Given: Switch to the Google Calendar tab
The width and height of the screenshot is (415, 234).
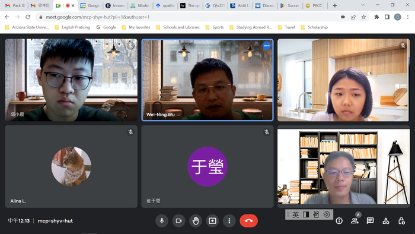Looking at the screenshot, I should point(90,5).
